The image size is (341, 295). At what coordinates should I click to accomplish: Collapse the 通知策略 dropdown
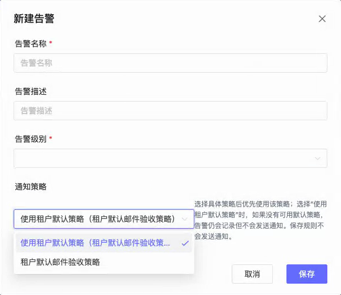104,219
